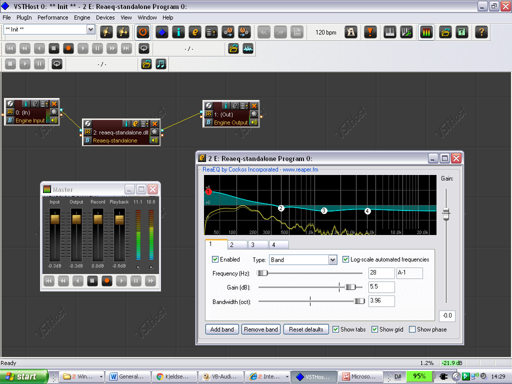
Task: Click the Master Input fader knob
Action: coord(55,219)
